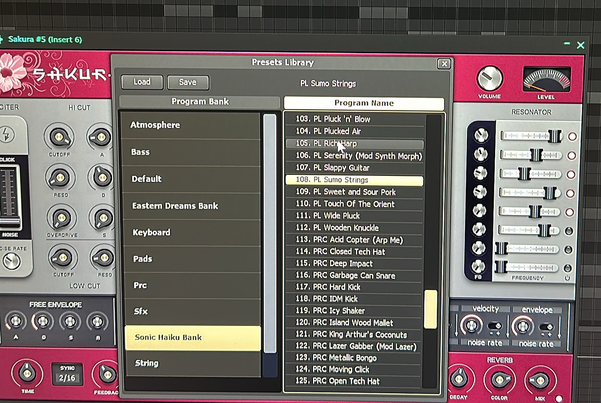Click the free envelope A knob
Viewport: 601px width, 403px height.
point(16,321)
